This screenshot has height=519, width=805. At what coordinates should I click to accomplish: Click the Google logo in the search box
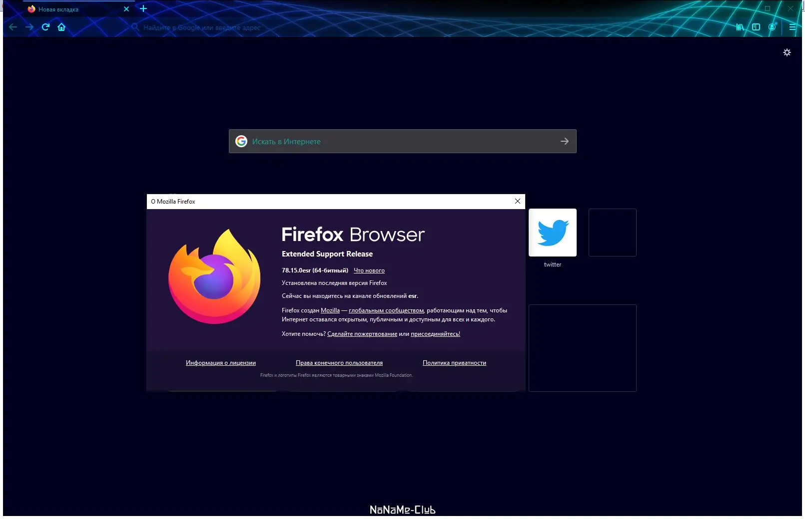(241, 141)
